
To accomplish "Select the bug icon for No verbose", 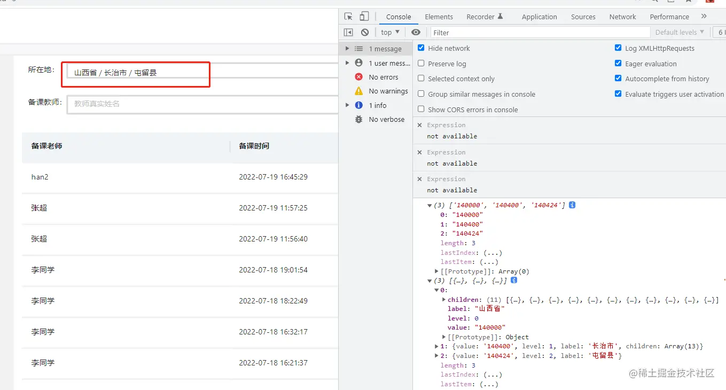I will pyautogui.click(x=359, y=119).
